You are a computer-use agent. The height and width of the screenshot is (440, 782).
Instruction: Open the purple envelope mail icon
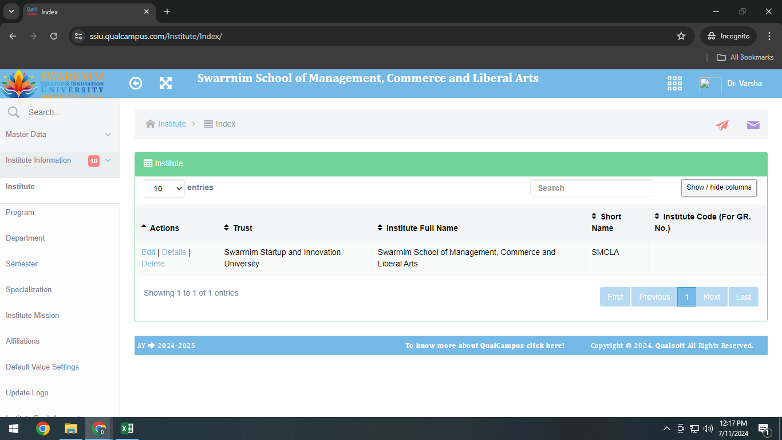753,125
